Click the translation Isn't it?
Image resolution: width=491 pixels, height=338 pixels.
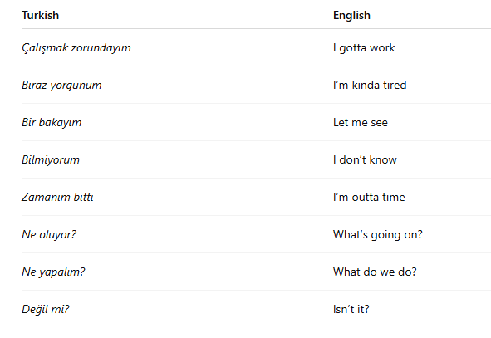tap(351, 310)
